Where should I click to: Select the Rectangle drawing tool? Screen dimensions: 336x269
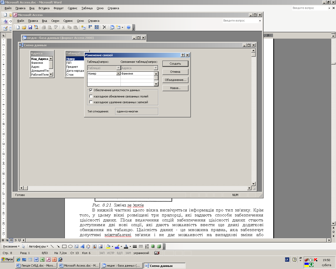click(x=64, y=246)
